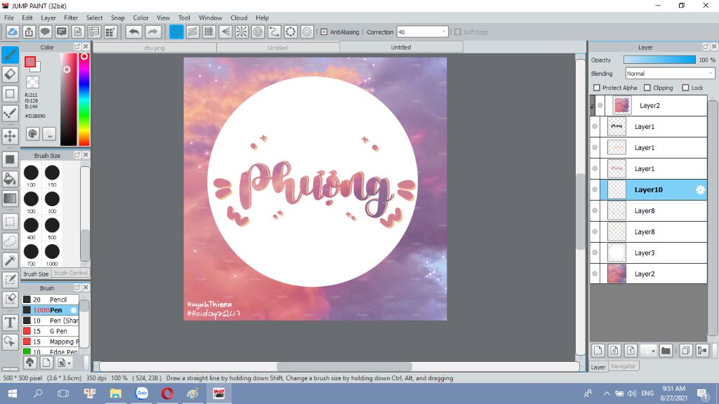Toggle the AntiAliasing checkbox
The height and width of the screenshot is (404, 719).
(324, 32)
